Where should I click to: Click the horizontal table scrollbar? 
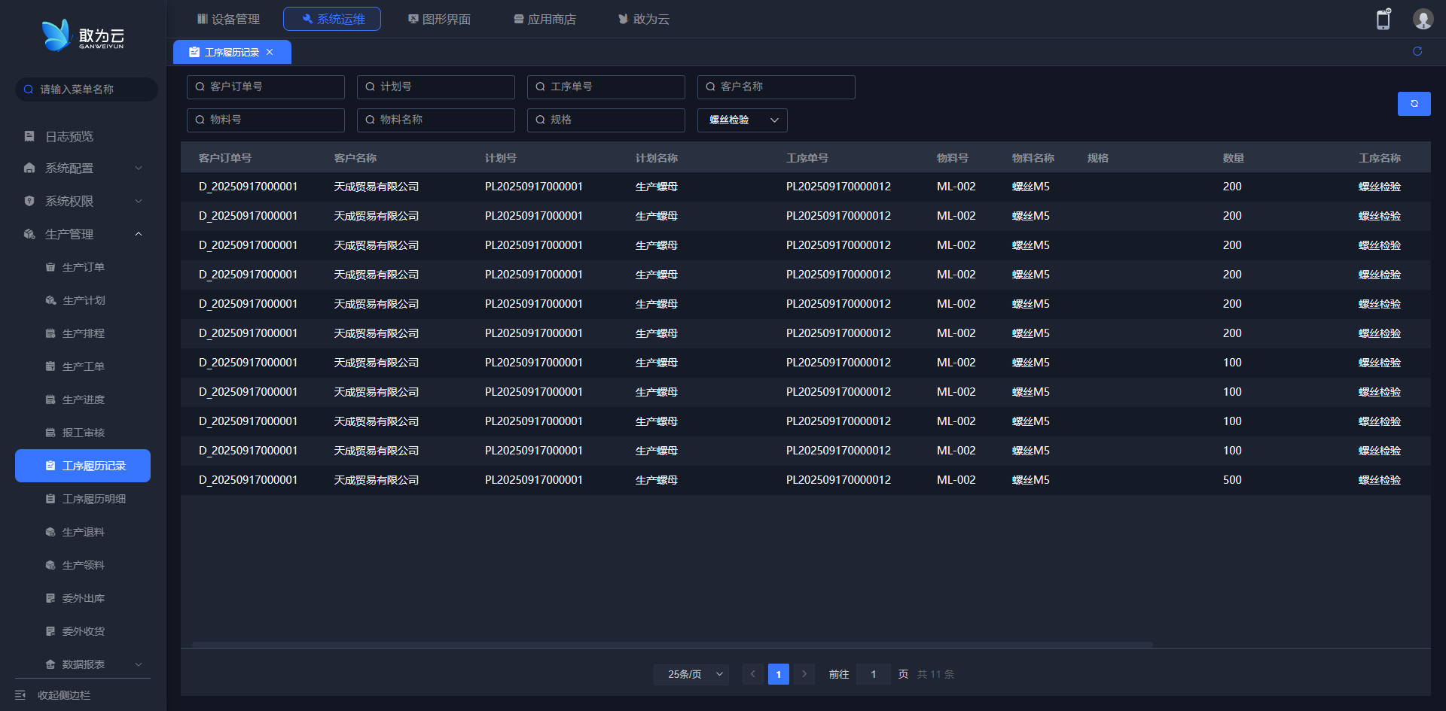(672, 645)
